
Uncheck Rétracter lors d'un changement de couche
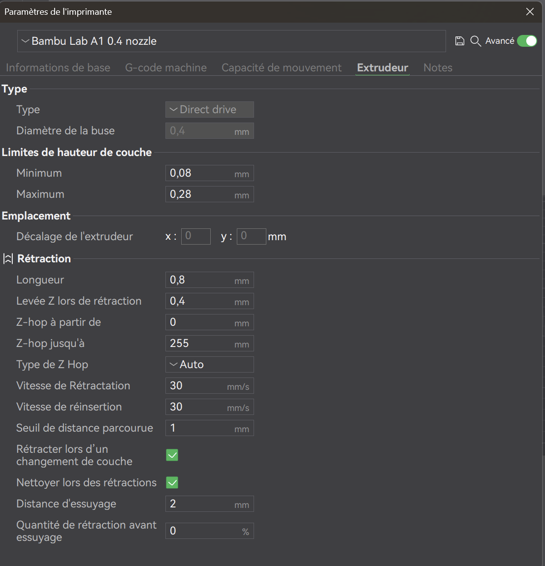point(172,455)
